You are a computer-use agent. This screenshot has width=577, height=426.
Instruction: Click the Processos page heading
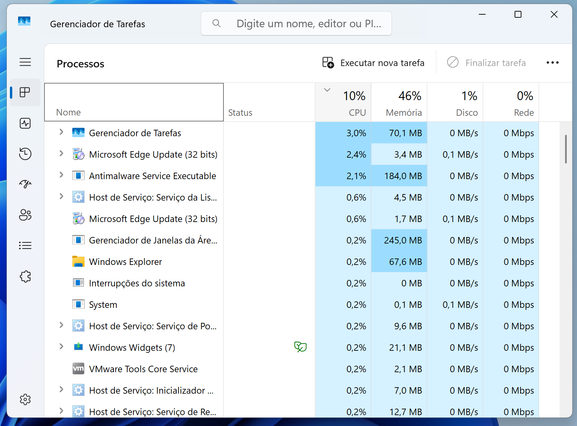tap(80, 64)
